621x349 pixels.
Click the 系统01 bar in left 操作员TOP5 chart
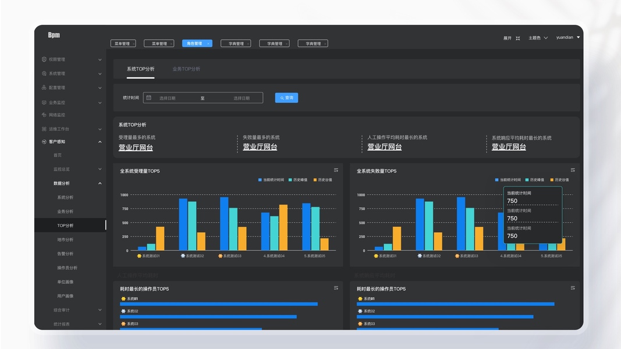point(219,304)
